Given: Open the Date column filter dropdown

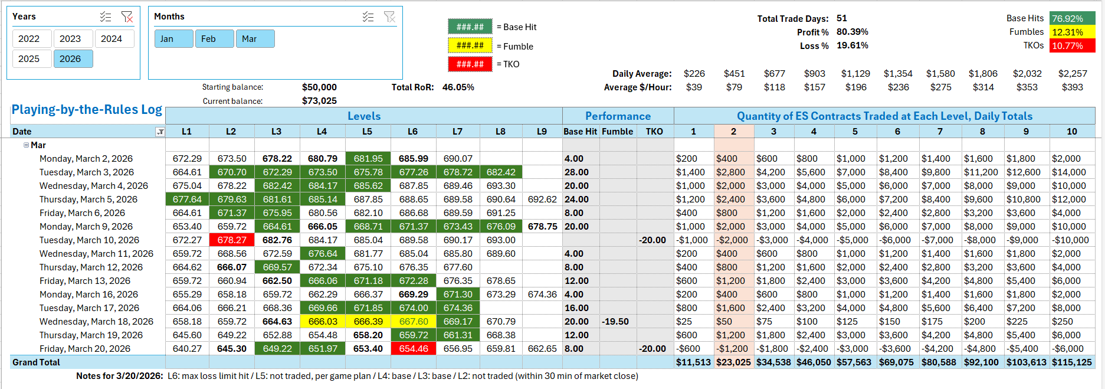Looking at the screenshot, I should point(160,132).
